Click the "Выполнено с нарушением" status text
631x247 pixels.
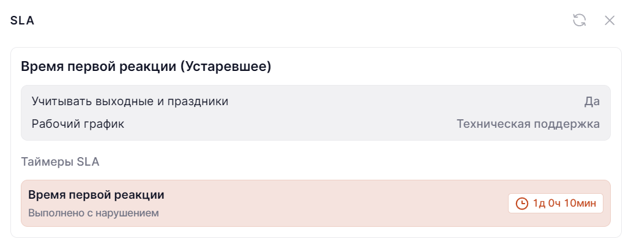click(x=94, y=213)
